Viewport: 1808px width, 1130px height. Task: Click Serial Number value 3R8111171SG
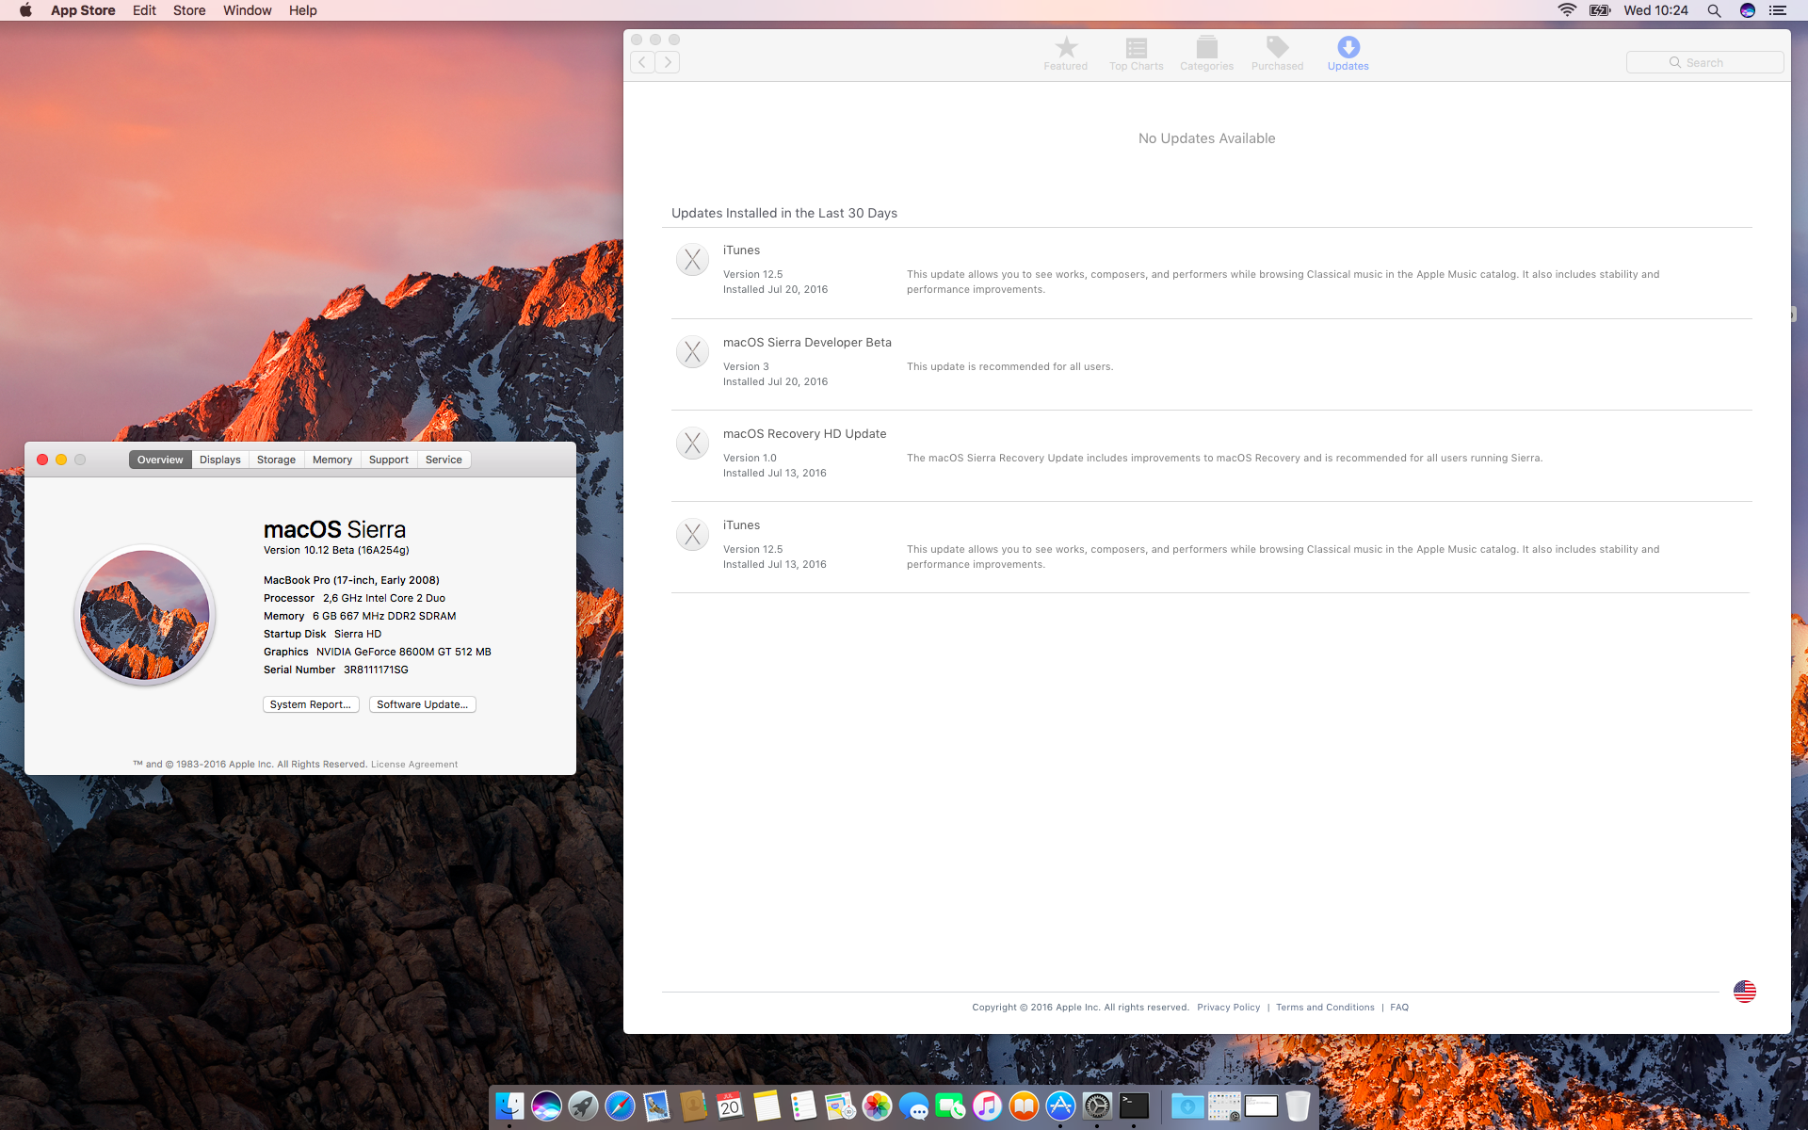[x=376, y=670]
